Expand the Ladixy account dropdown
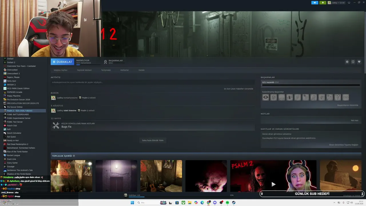 pos(336,3)
